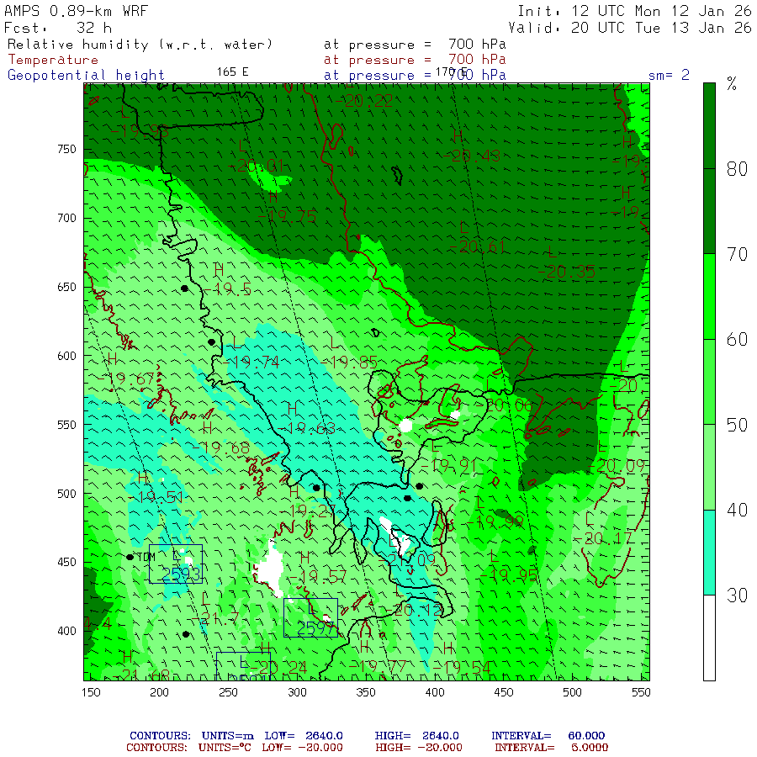Click the blue Geopotential height legend label
The image size is (757, 757).
coord(86,75)
